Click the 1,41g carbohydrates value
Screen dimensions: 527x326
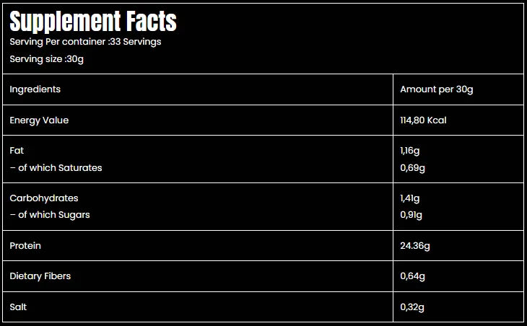point(410,198)
